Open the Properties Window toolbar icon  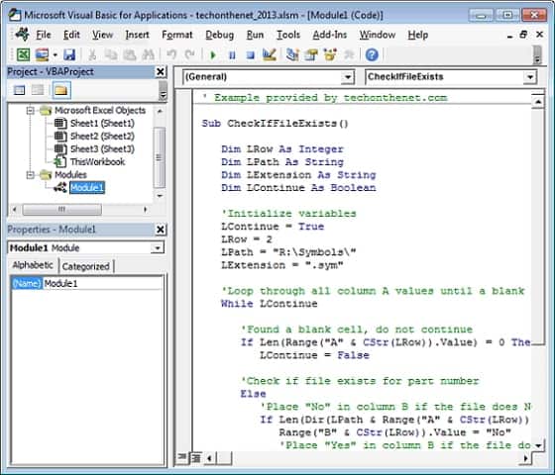pos(311,54)
